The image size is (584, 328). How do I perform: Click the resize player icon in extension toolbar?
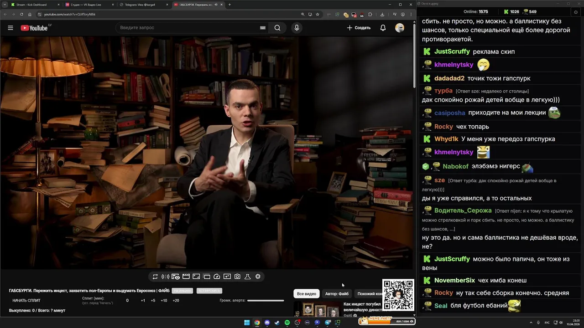coord(196,277)
